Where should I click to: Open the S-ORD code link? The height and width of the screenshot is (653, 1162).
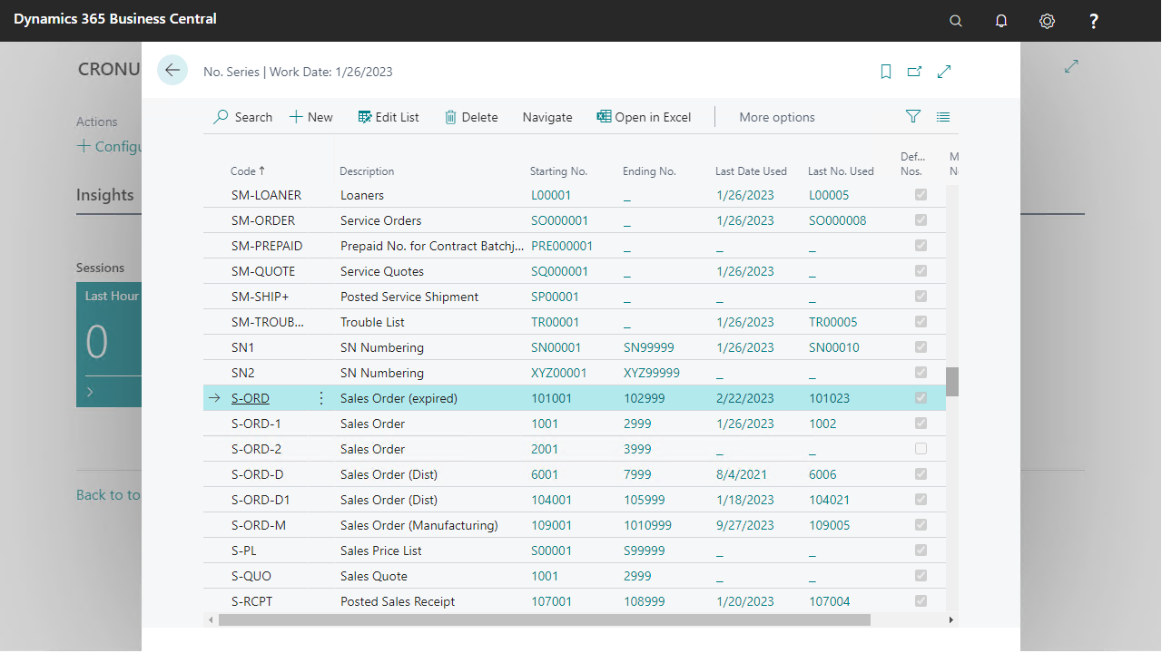(x=251, y=398)
